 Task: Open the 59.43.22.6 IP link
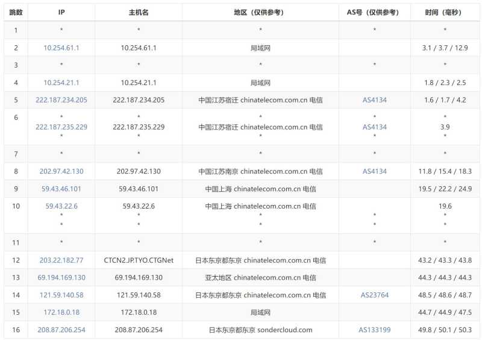61,206
